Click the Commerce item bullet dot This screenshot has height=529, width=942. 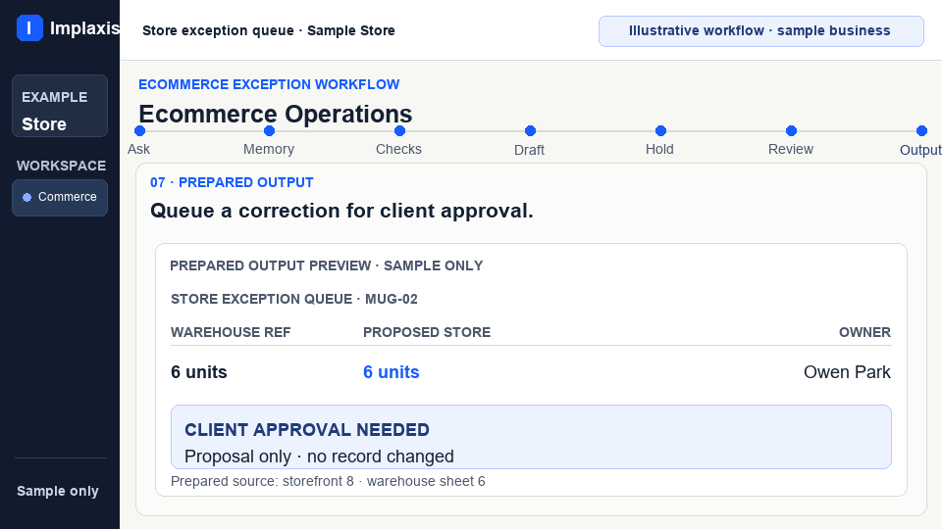click(27, 197)
